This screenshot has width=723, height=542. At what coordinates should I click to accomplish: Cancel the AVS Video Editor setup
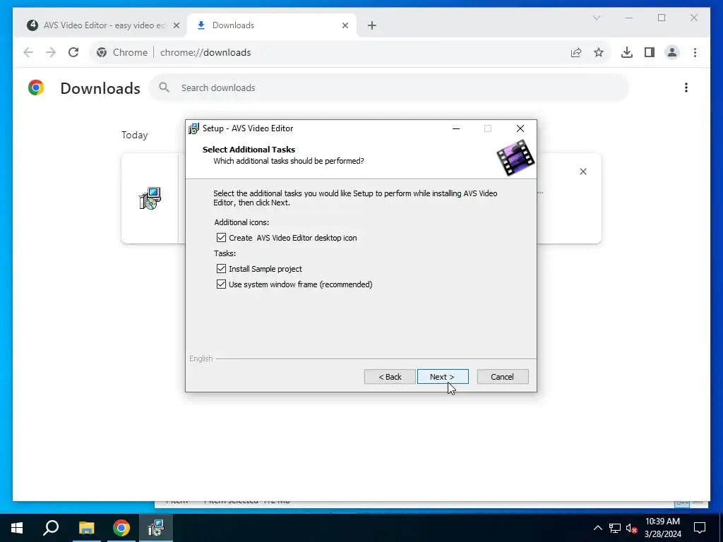503,377
